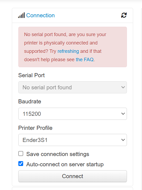Click the signal bars icon beside Connection

pyautogui.click(x=21, y=15)
